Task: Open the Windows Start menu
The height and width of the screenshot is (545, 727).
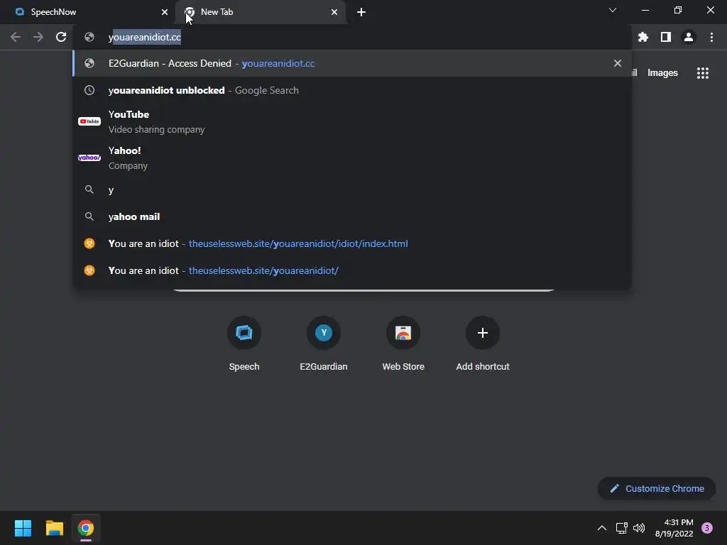Action: click(23, 528)
